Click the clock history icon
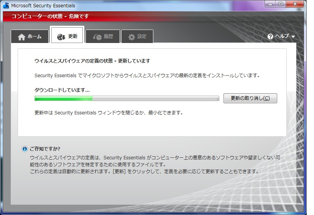Viewport: 314px width, 215px height. click(97, 37)
